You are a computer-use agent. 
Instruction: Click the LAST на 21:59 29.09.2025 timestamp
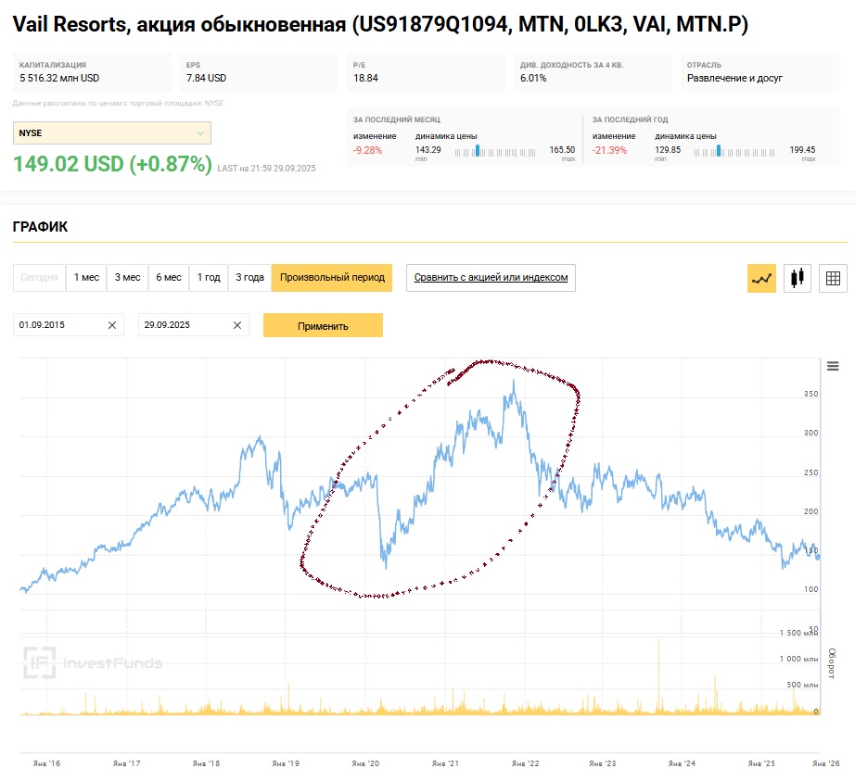(267, 169)
